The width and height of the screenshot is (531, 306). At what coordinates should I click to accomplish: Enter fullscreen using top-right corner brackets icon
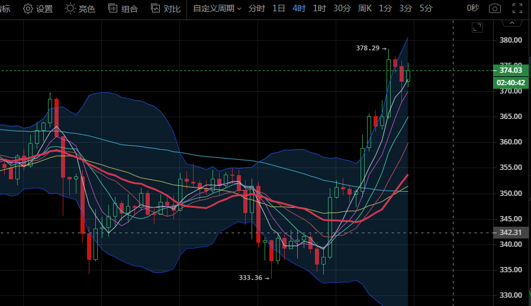tap(517, 8)
